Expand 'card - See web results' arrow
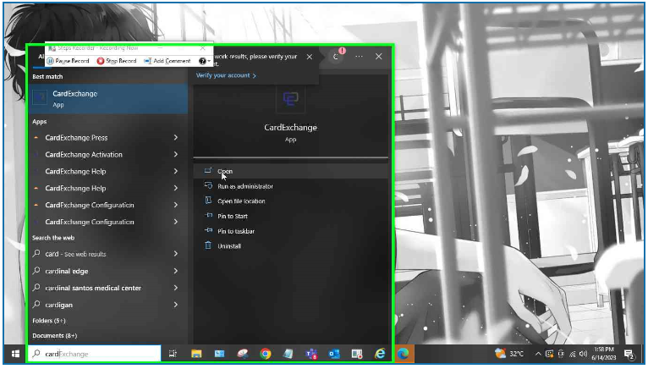The width and height of the screenshot is (648, 369). (176, 254)
